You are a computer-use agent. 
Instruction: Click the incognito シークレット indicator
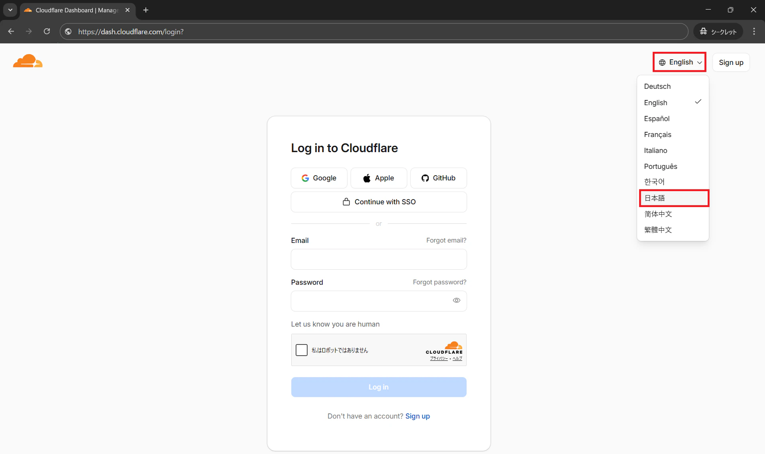[718, 31]
